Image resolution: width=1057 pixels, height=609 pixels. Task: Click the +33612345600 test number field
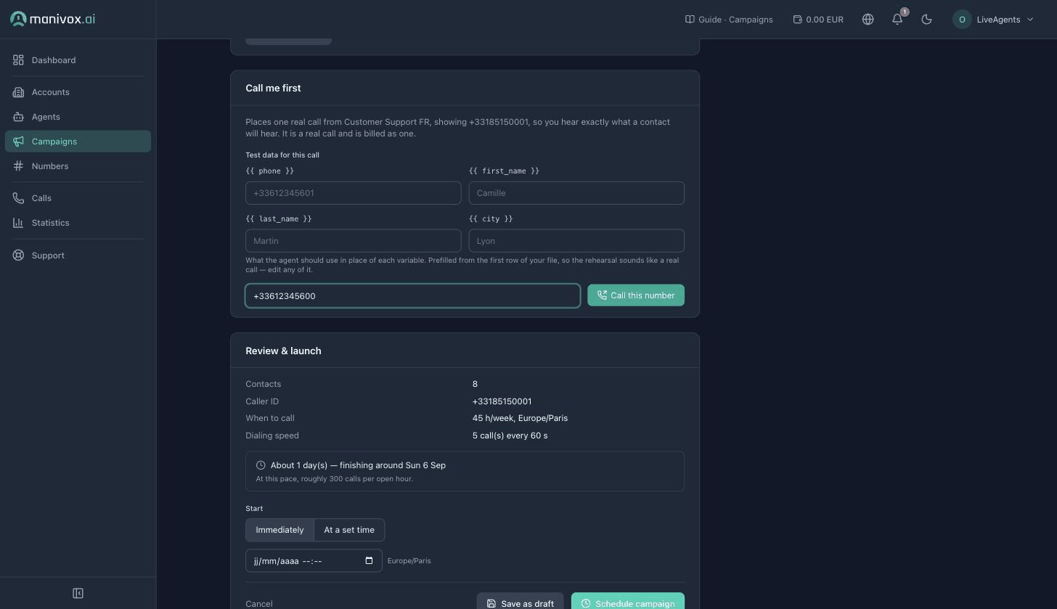[412, 295]
